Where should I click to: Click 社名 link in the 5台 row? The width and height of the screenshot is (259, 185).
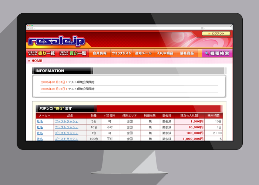pos(40,121)
